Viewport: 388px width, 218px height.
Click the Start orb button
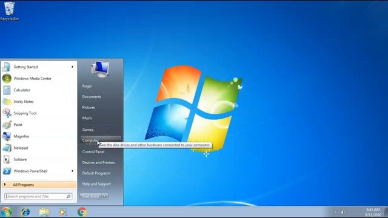[x=7, y=212]
